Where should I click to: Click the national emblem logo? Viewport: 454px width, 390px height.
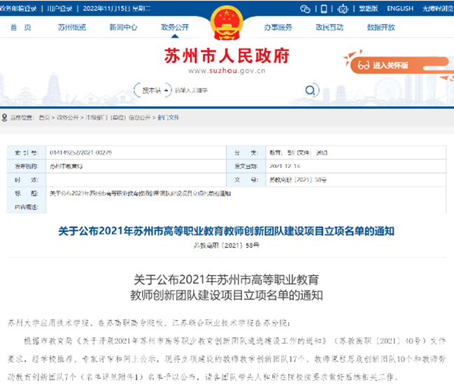[x=226, y=20]
